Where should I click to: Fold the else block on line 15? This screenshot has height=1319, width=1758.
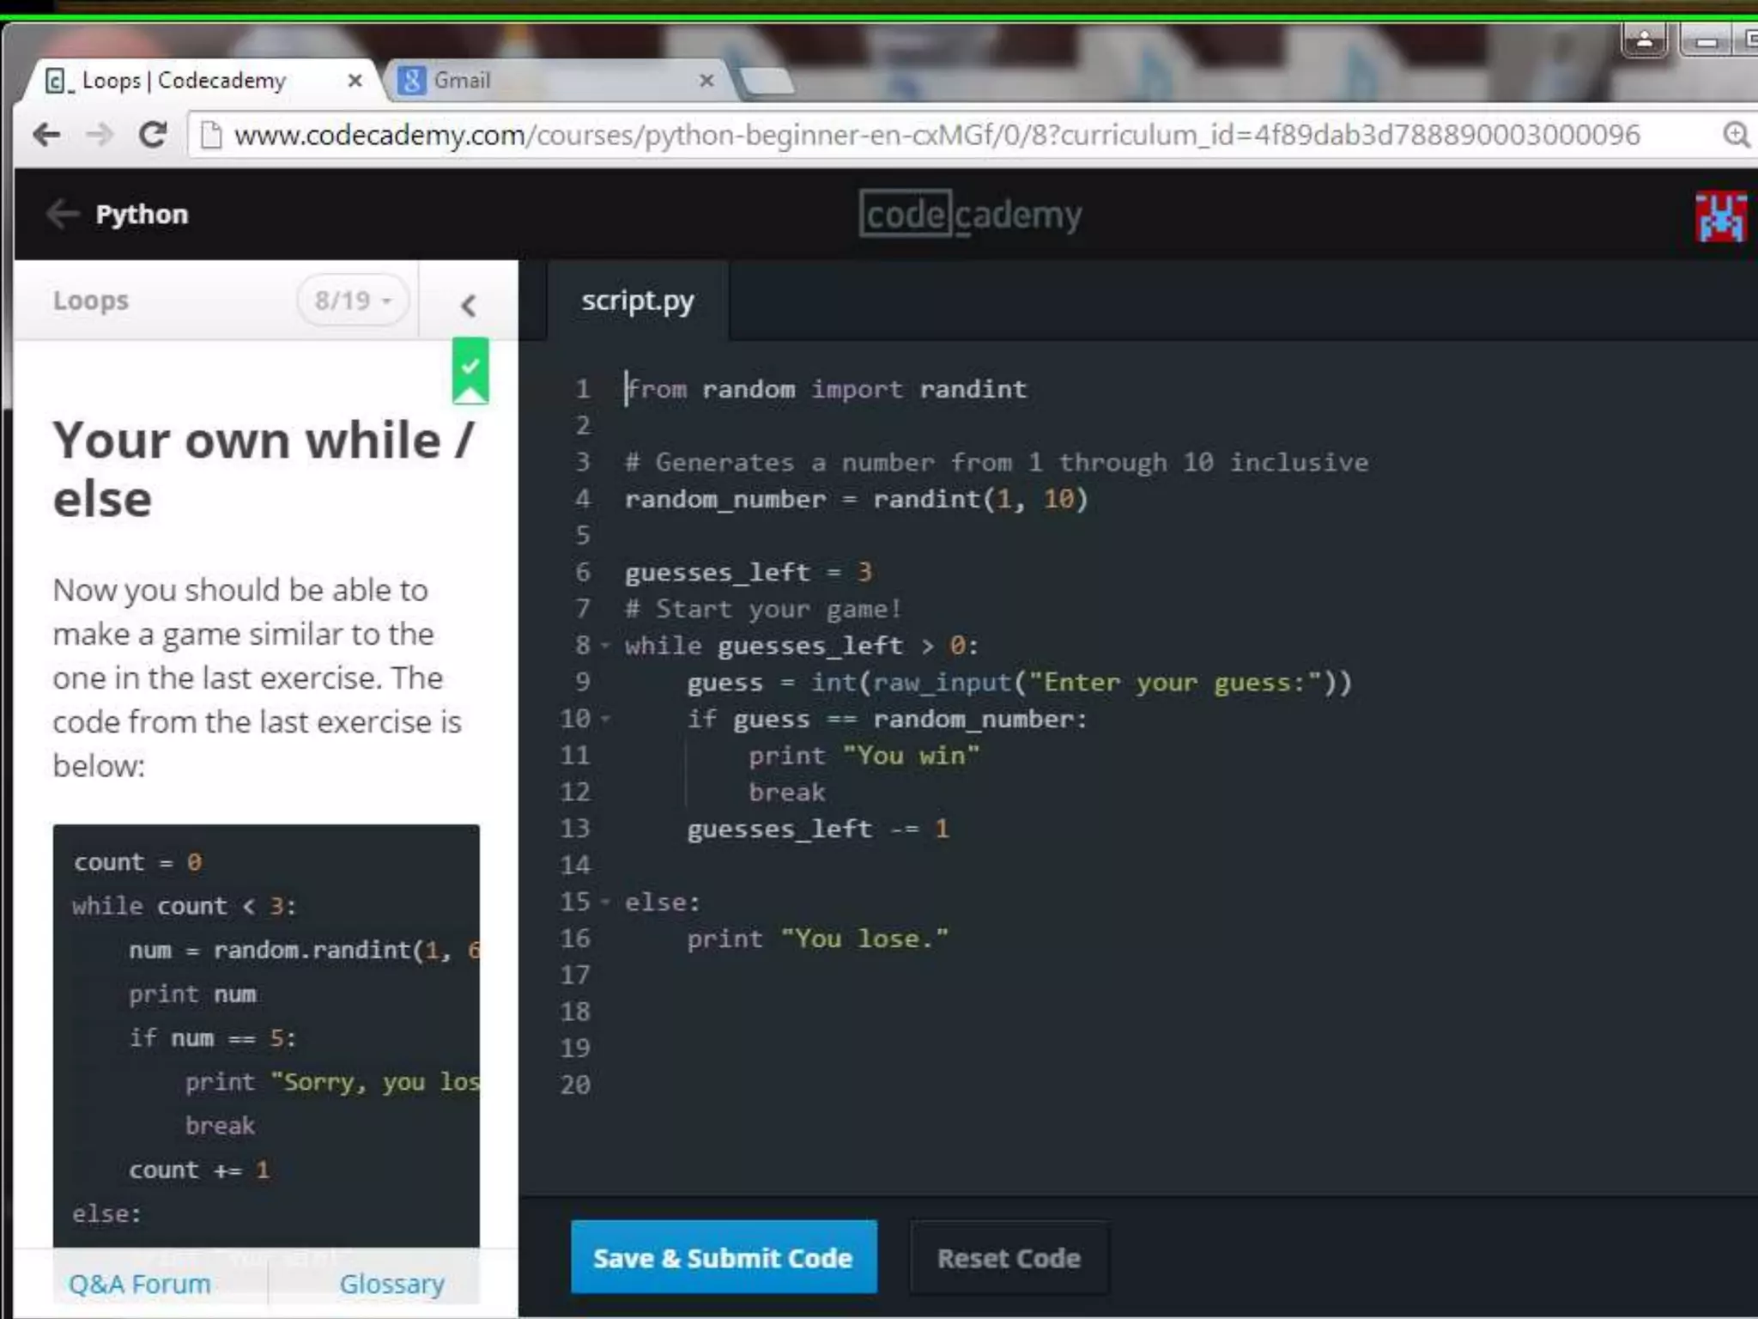click(606, 903)
